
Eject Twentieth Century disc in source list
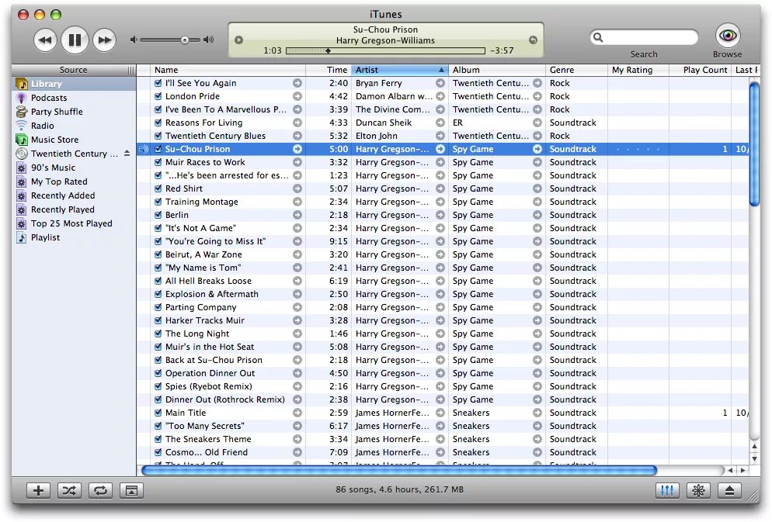(127, 154)
